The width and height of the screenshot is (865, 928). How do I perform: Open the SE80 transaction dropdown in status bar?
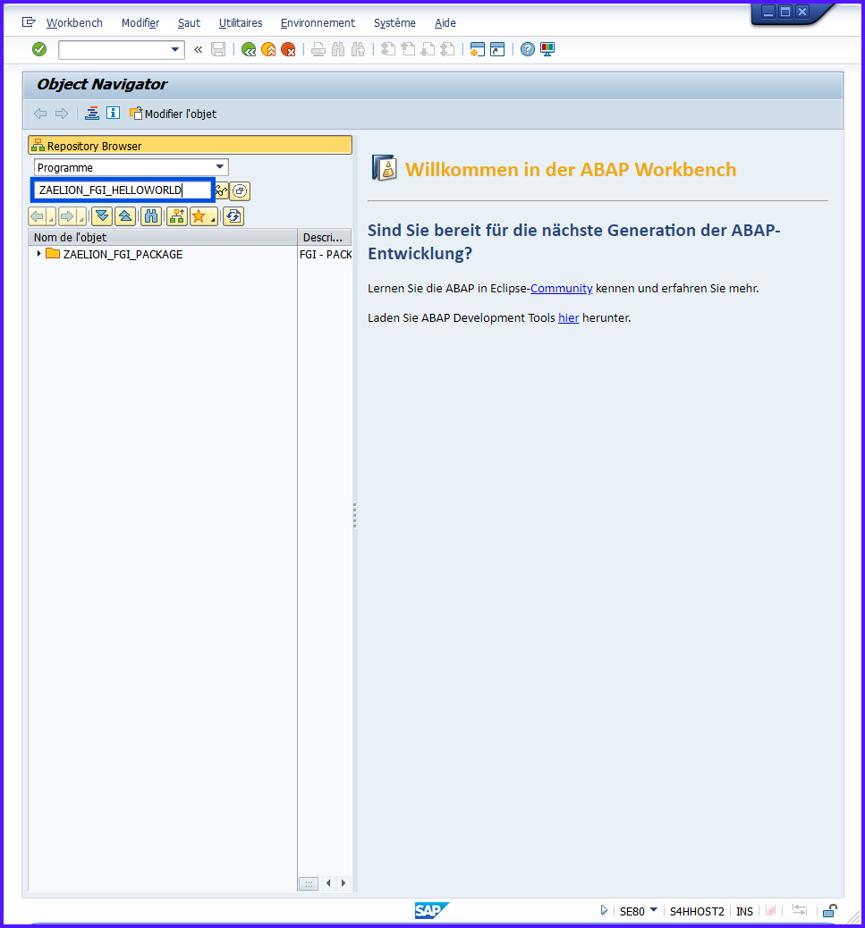point(653,910)
